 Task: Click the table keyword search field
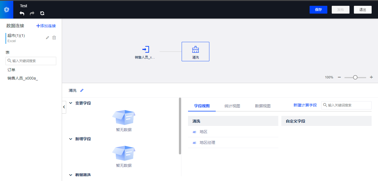[31, 61]
